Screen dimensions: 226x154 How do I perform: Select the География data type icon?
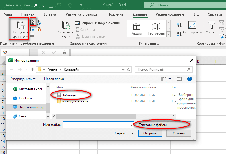(156, 26)
